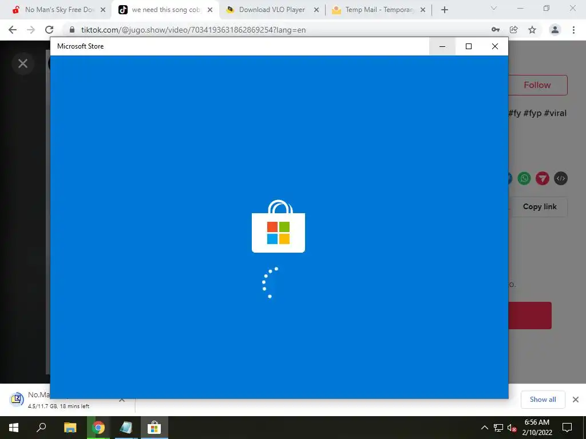Open a new Chrome tab
The image size is (586, 439).
[x=444, y=10]
